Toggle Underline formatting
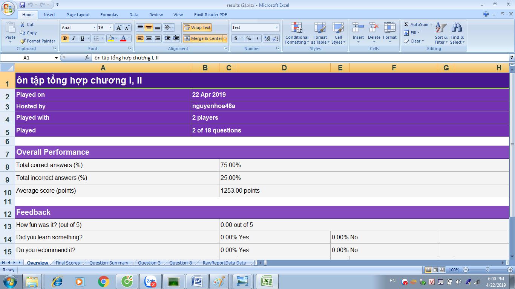The height and width of the screenshot is (289, 515). [82, 38]
